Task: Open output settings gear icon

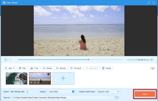Action: point(73,92)
